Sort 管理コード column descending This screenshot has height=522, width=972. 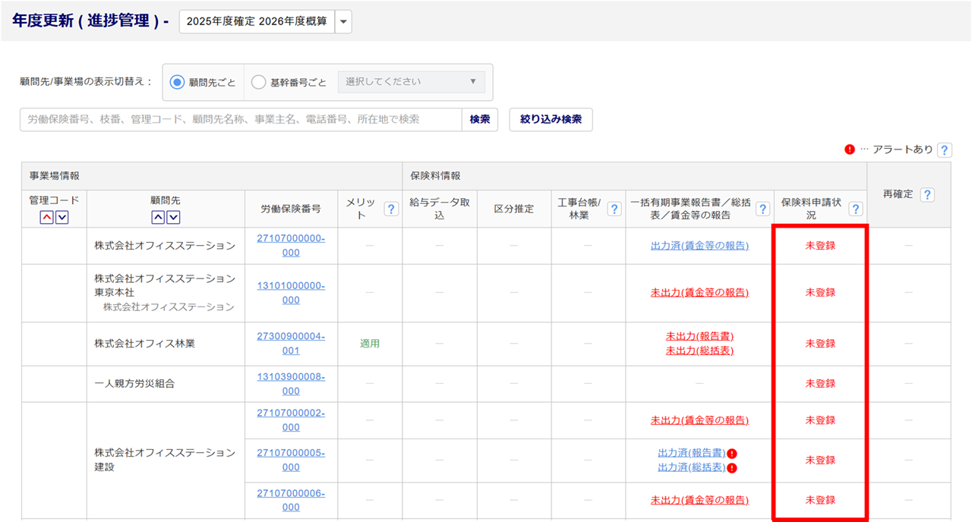tap(62, 218)
